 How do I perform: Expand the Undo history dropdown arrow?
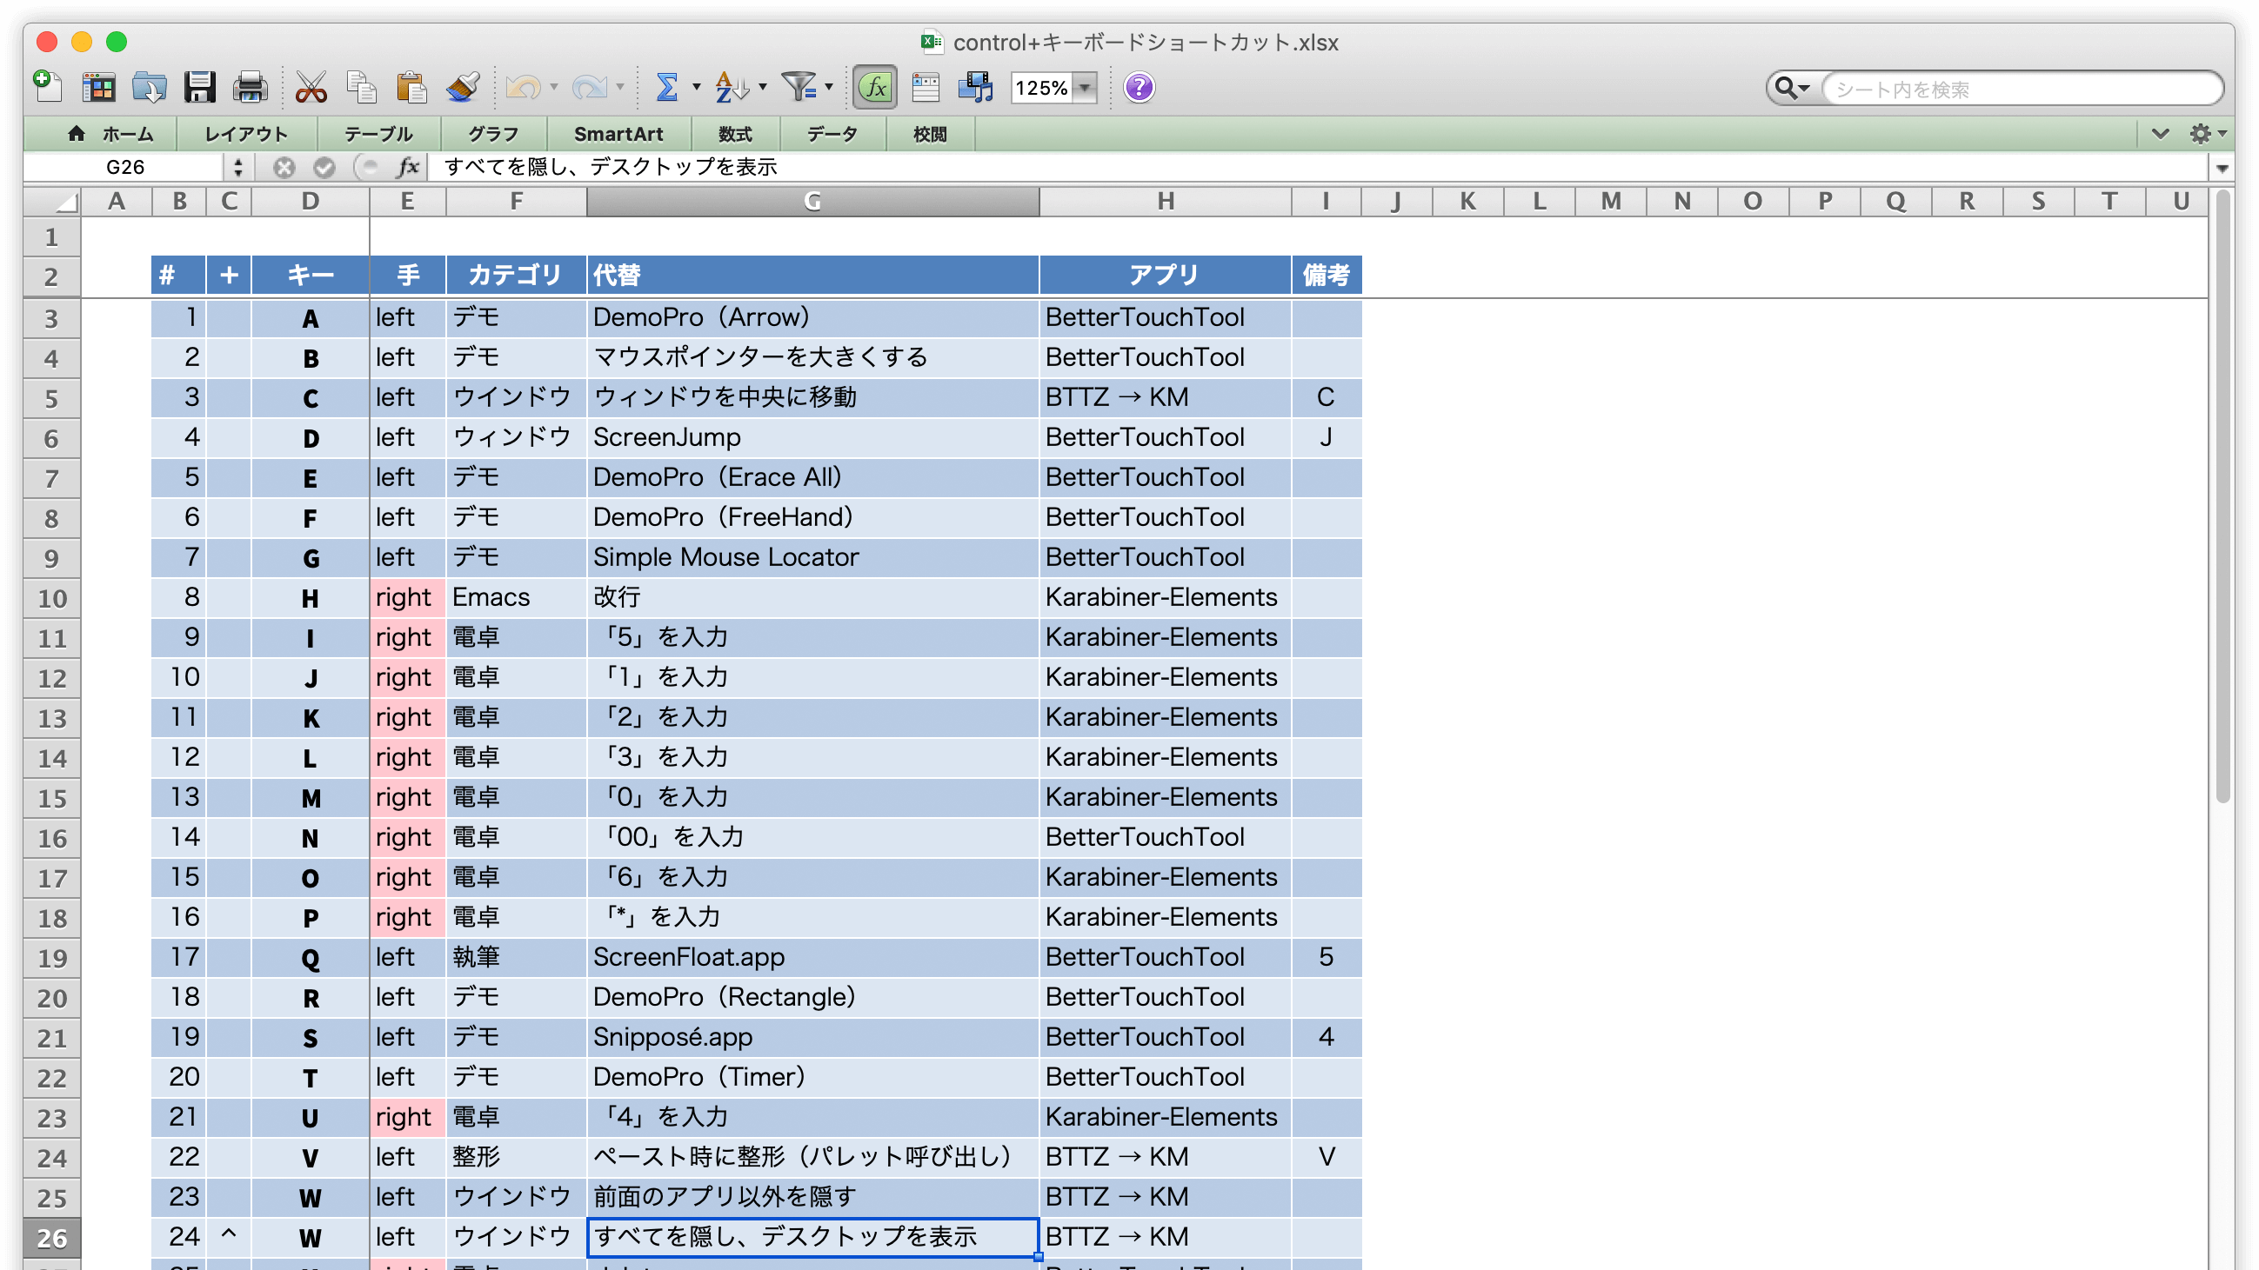click(x=554, y=87)
